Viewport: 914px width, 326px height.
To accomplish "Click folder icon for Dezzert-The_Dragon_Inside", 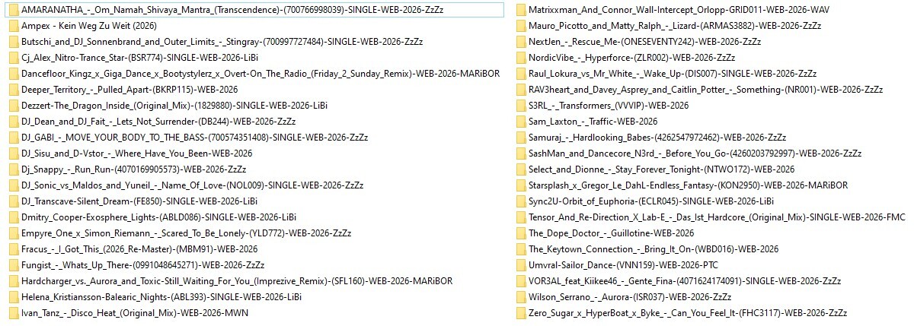I will click(14, 106).
